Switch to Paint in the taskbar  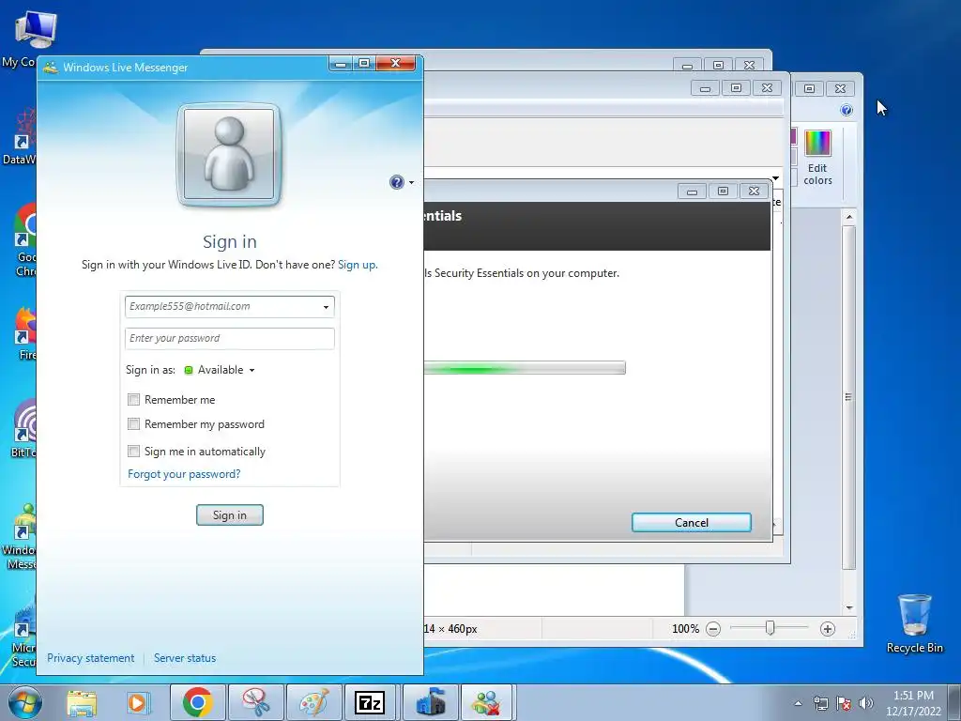tap(313, 703)
